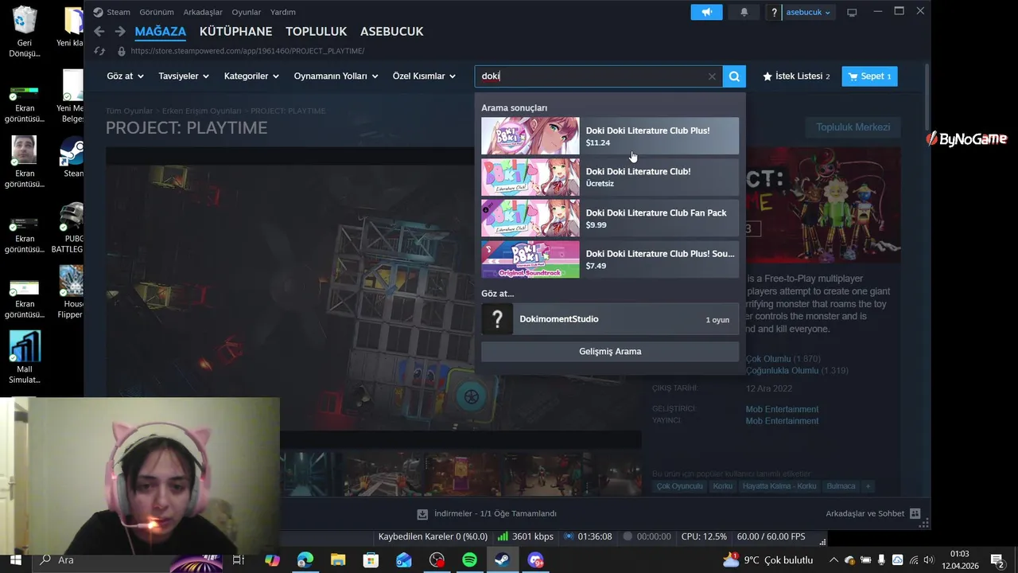Open the Oyunlar menu

point(247,12)
